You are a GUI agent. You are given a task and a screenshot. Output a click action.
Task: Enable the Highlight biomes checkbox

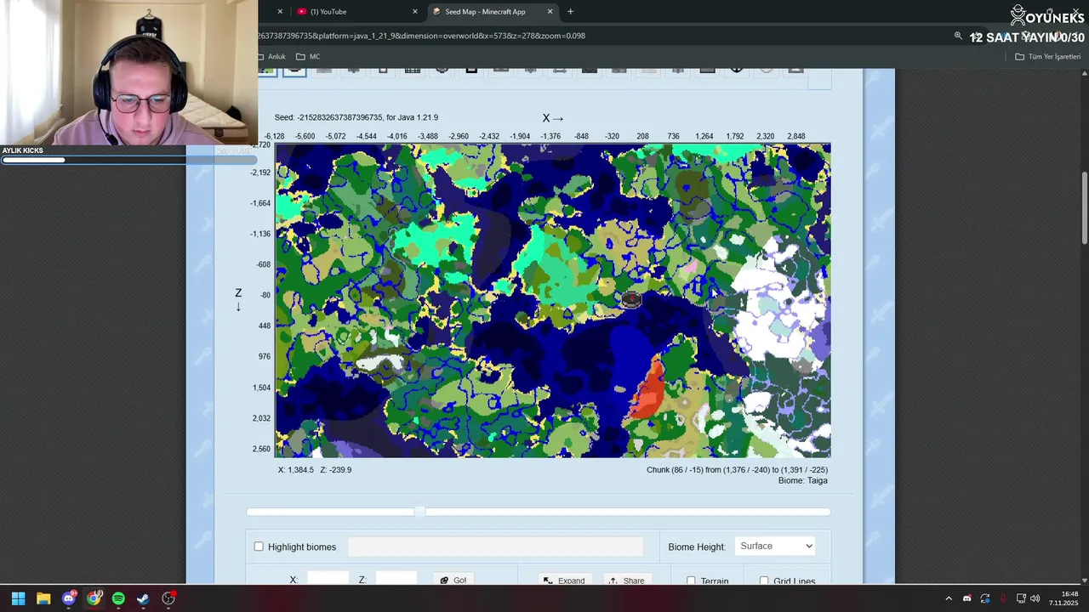click(x=259, y=547)
